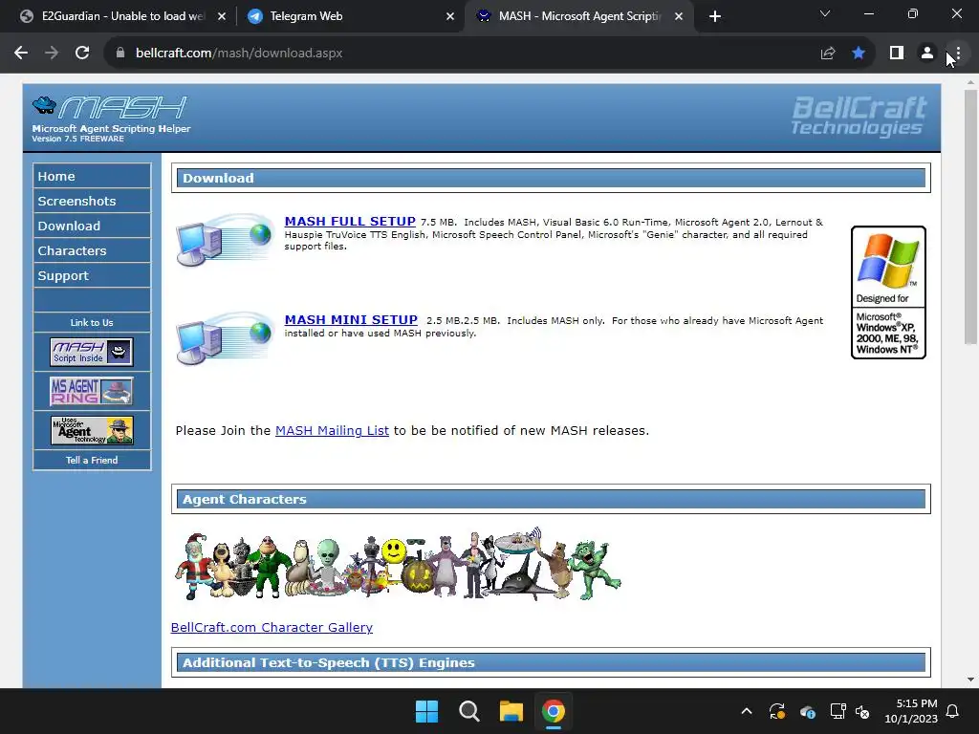Go back to the previous page

point(21,54)
